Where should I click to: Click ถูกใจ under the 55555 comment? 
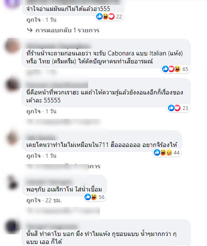(x=33, y=111)
